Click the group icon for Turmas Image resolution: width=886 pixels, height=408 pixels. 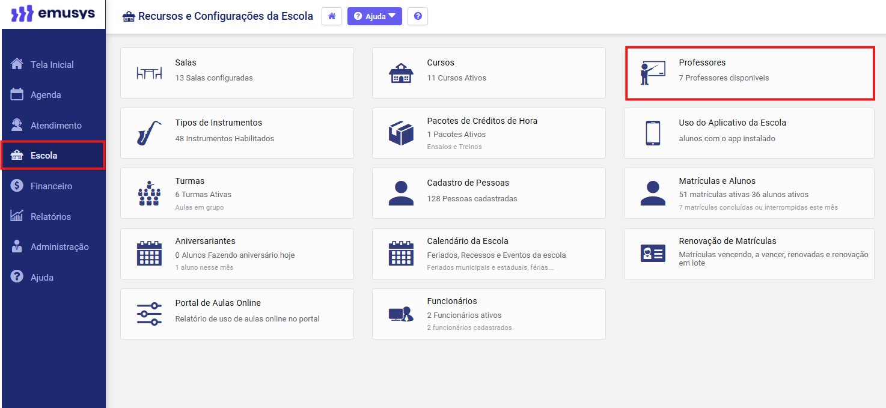coord(149,193)
